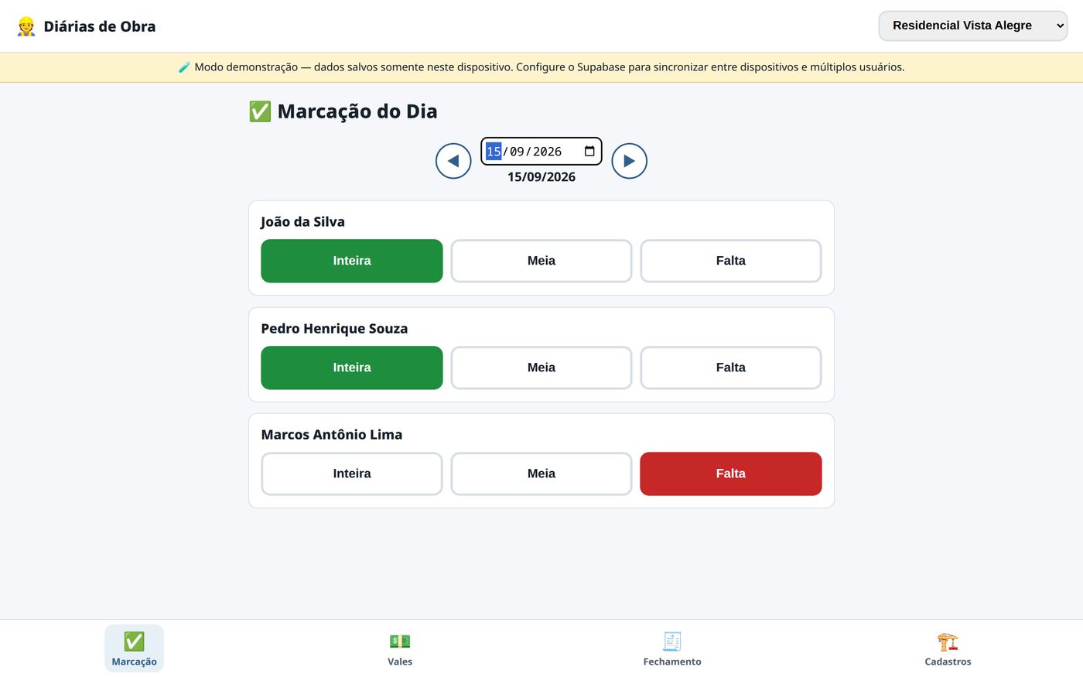1083x677 pixels.
Task: Click the year 2026 in date input
Action: click(x=547, y=151)
